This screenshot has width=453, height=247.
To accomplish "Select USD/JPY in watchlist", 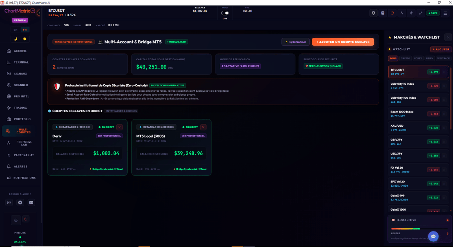I will point(418,155).
